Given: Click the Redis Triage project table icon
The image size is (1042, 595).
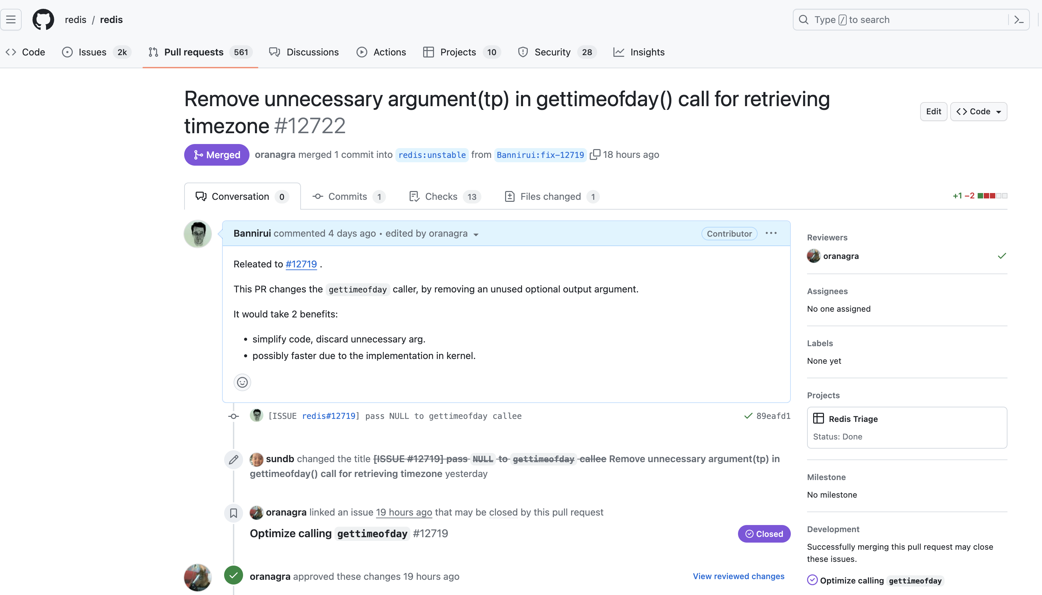Looking at the screenshot, I should pyautogui.click(x=819, y=419).
